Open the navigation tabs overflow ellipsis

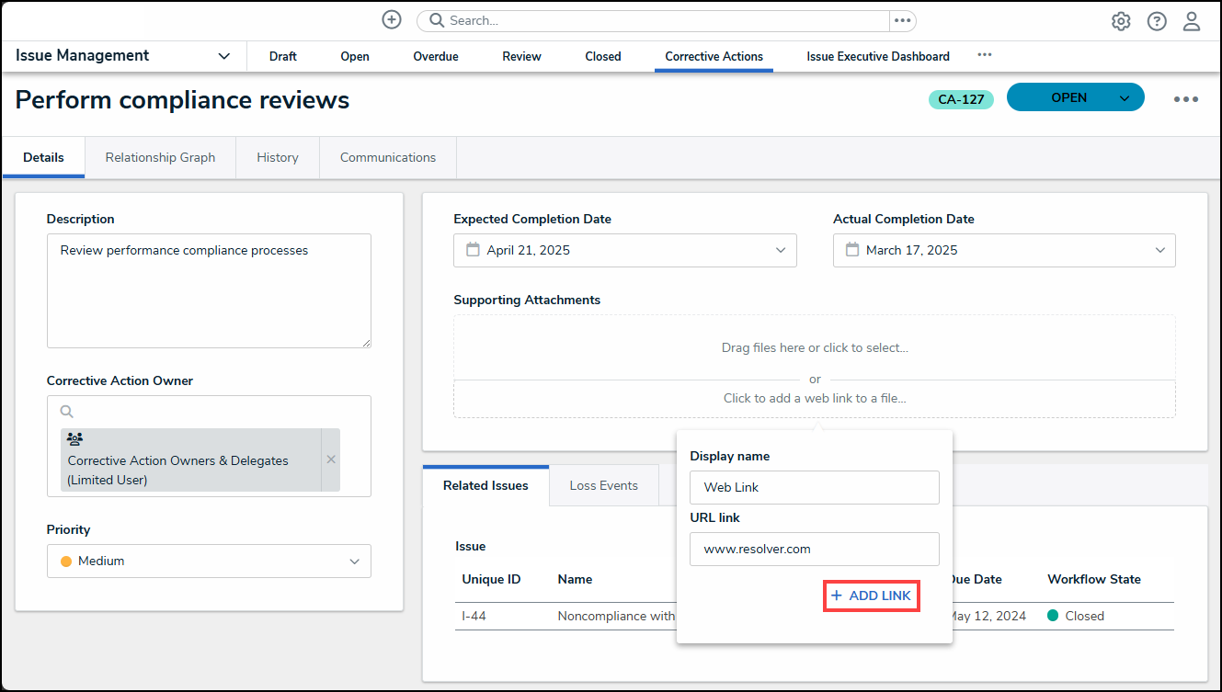coord(984,55)
